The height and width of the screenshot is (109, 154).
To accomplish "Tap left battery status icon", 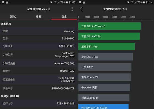I will click(x=67, y=2).
